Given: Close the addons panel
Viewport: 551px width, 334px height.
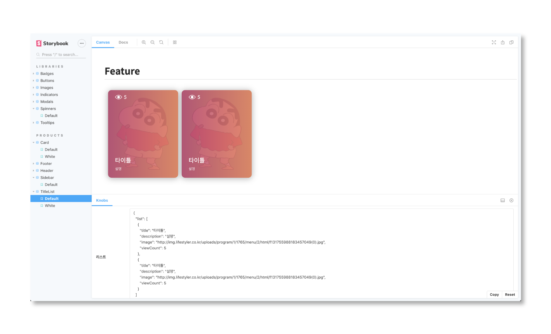Looking at the screenshot, I should (x=511, y=200).
